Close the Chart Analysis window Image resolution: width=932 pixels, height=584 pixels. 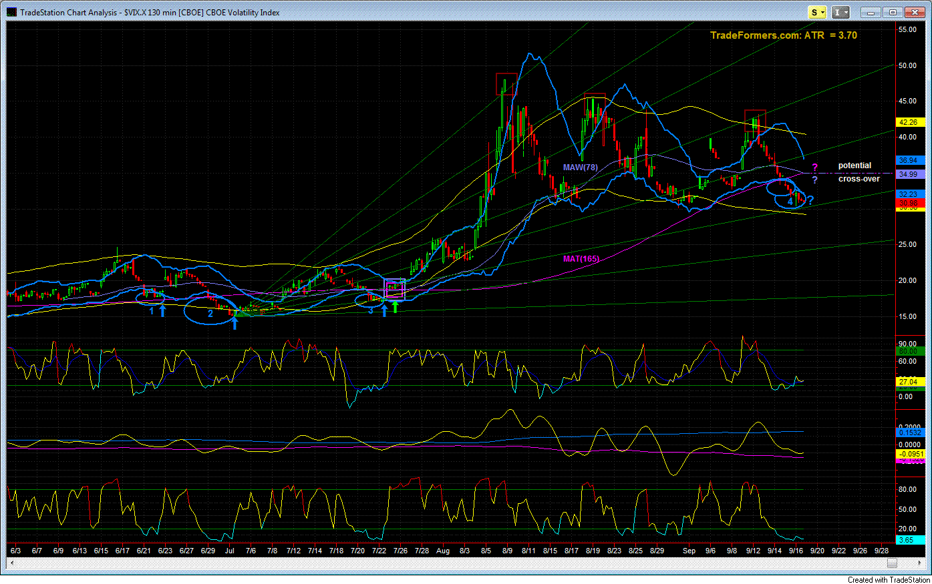pyautogui.click(x=914, y=12)
